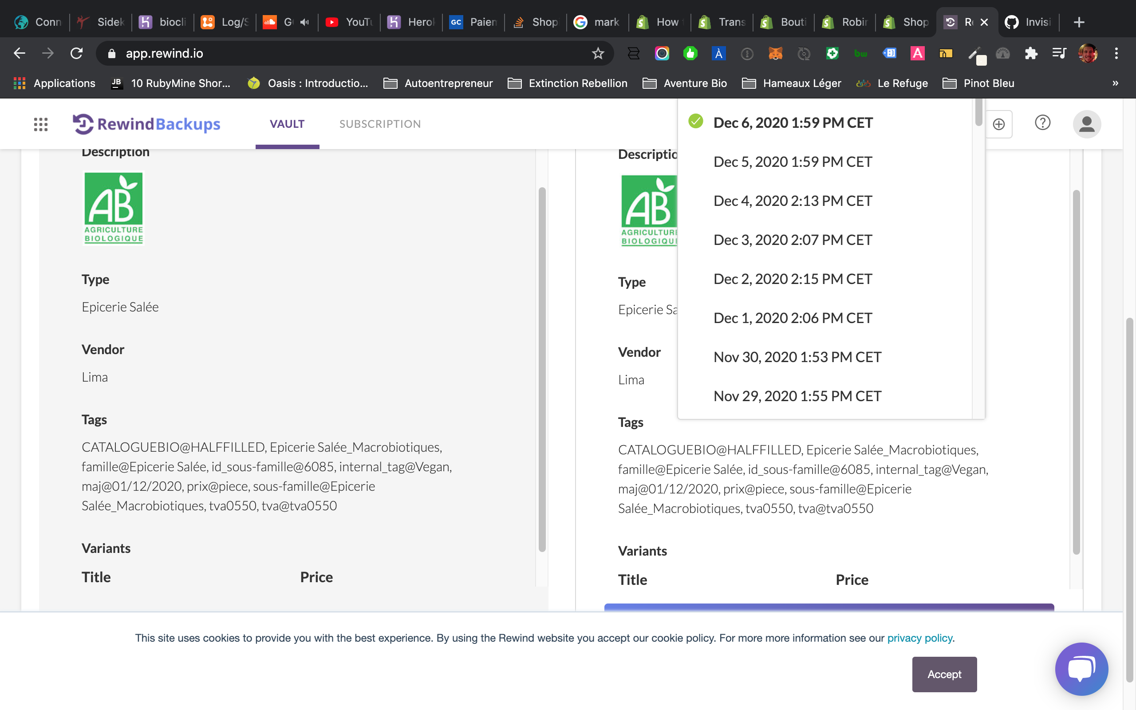Open the MetaMask fox extension icon
Screen dimensions: 1136x710
775,54
